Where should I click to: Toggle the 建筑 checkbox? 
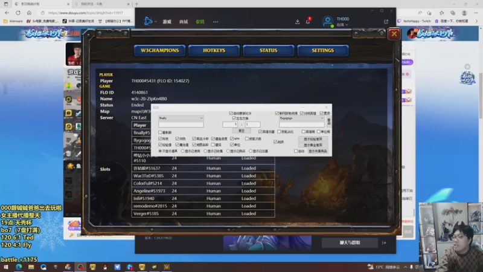pos(217,144)
